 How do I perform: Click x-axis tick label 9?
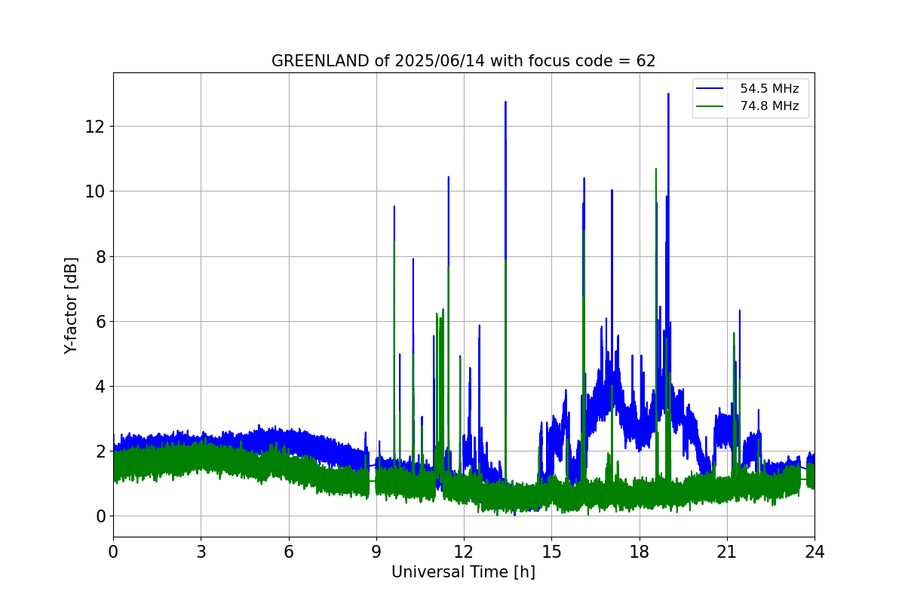[376, 552]
